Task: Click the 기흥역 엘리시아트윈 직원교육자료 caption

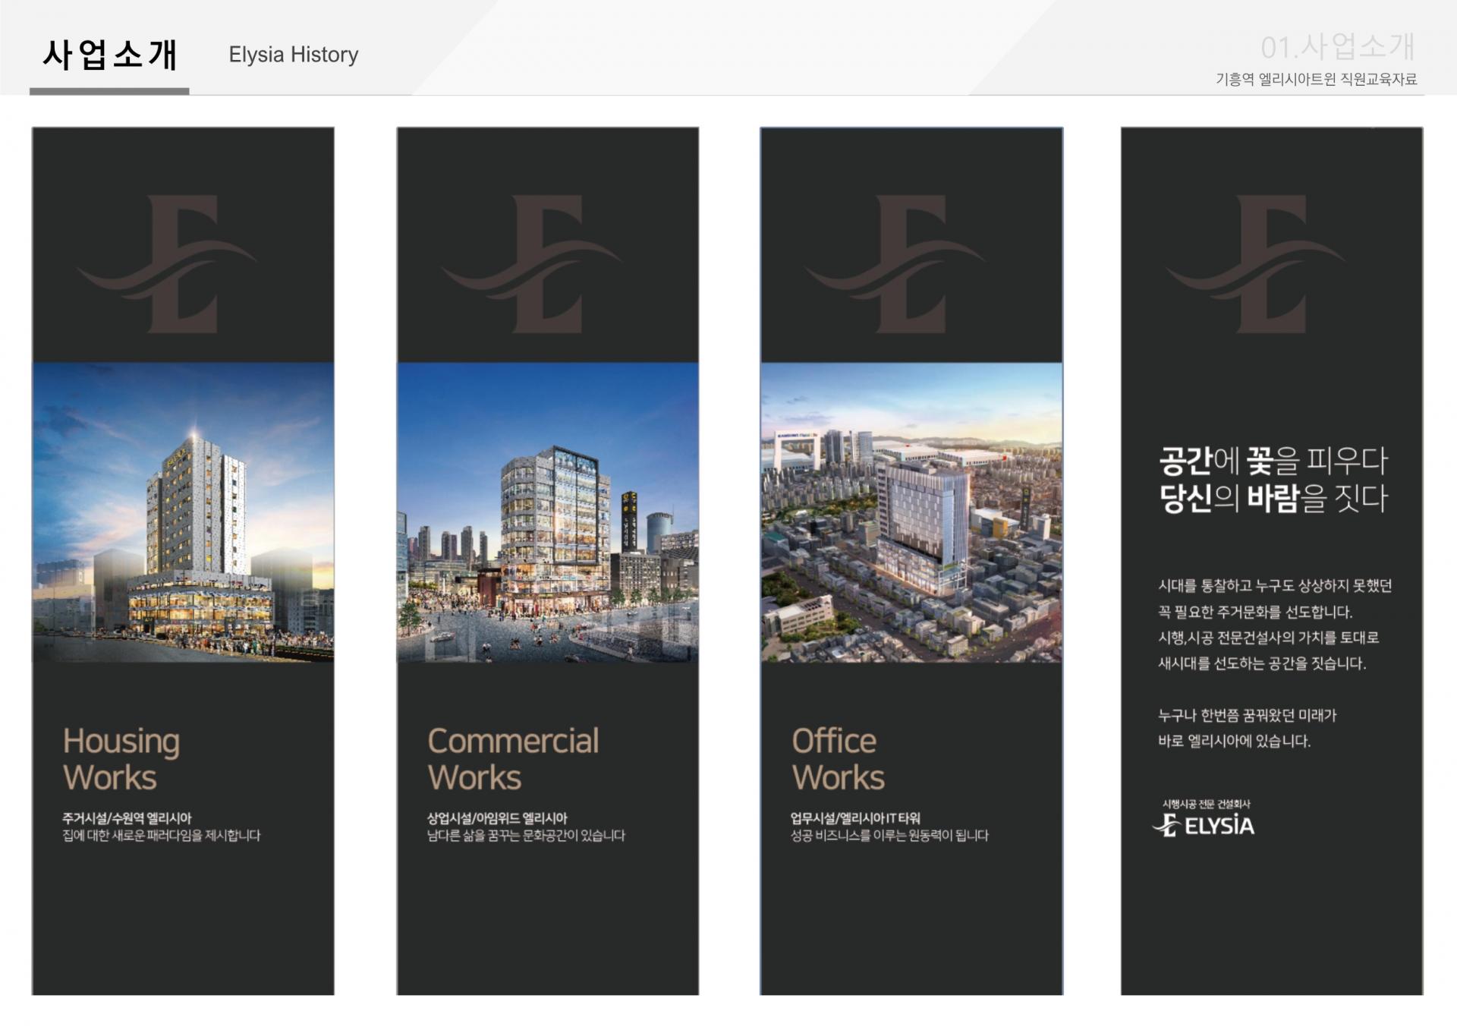Action: click(1316, 80)
